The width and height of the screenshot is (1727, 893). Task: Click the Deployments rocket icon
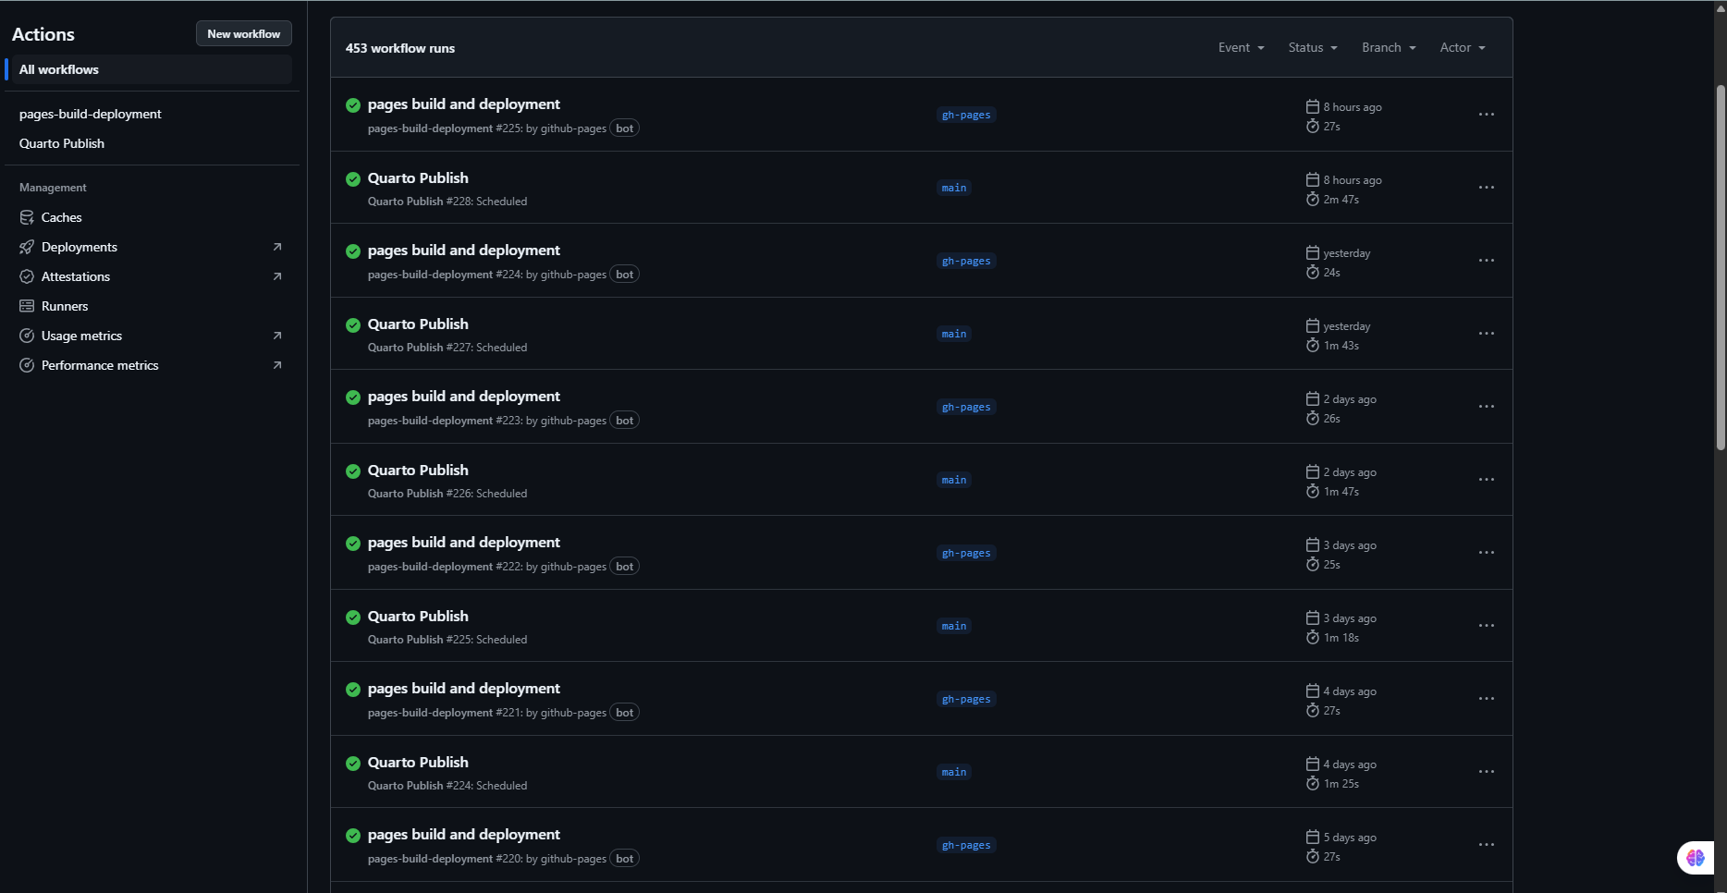tap(27, 247)
